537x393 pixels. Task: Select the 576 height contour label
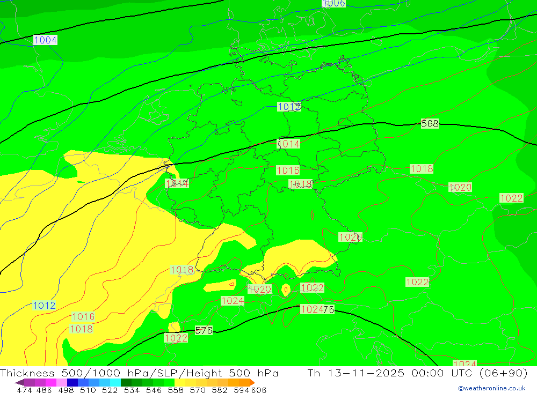204,330
